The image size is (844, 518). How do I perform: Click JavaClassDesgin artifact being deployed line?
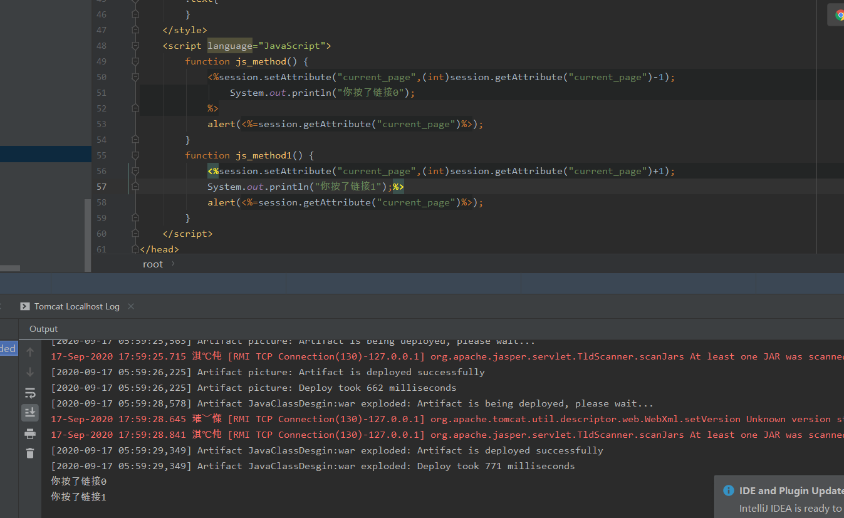(x=352, y=403)
